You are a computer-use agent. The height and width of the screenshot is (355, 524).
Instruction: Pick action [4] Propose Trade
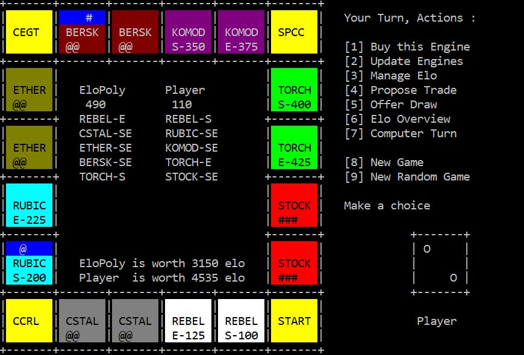(x=401, y=90)
